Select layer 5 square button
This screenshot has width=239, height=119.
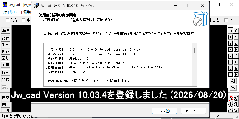point(231,62)
